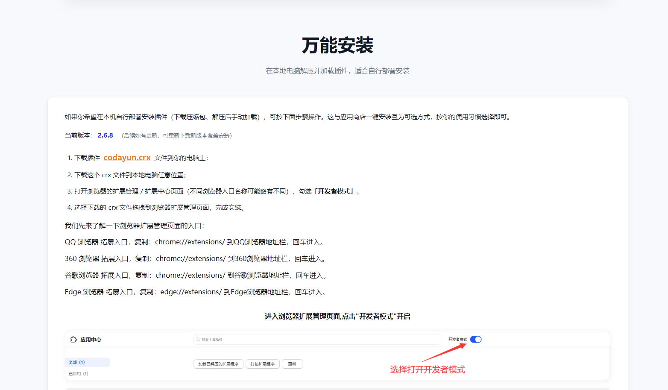This screenshot has height=390, width=668.
Task: Click the version number 2.6.8
Action: point(105,135)
